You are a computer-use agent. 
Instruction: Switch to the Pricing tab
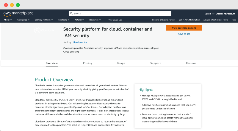coord(87,63)
